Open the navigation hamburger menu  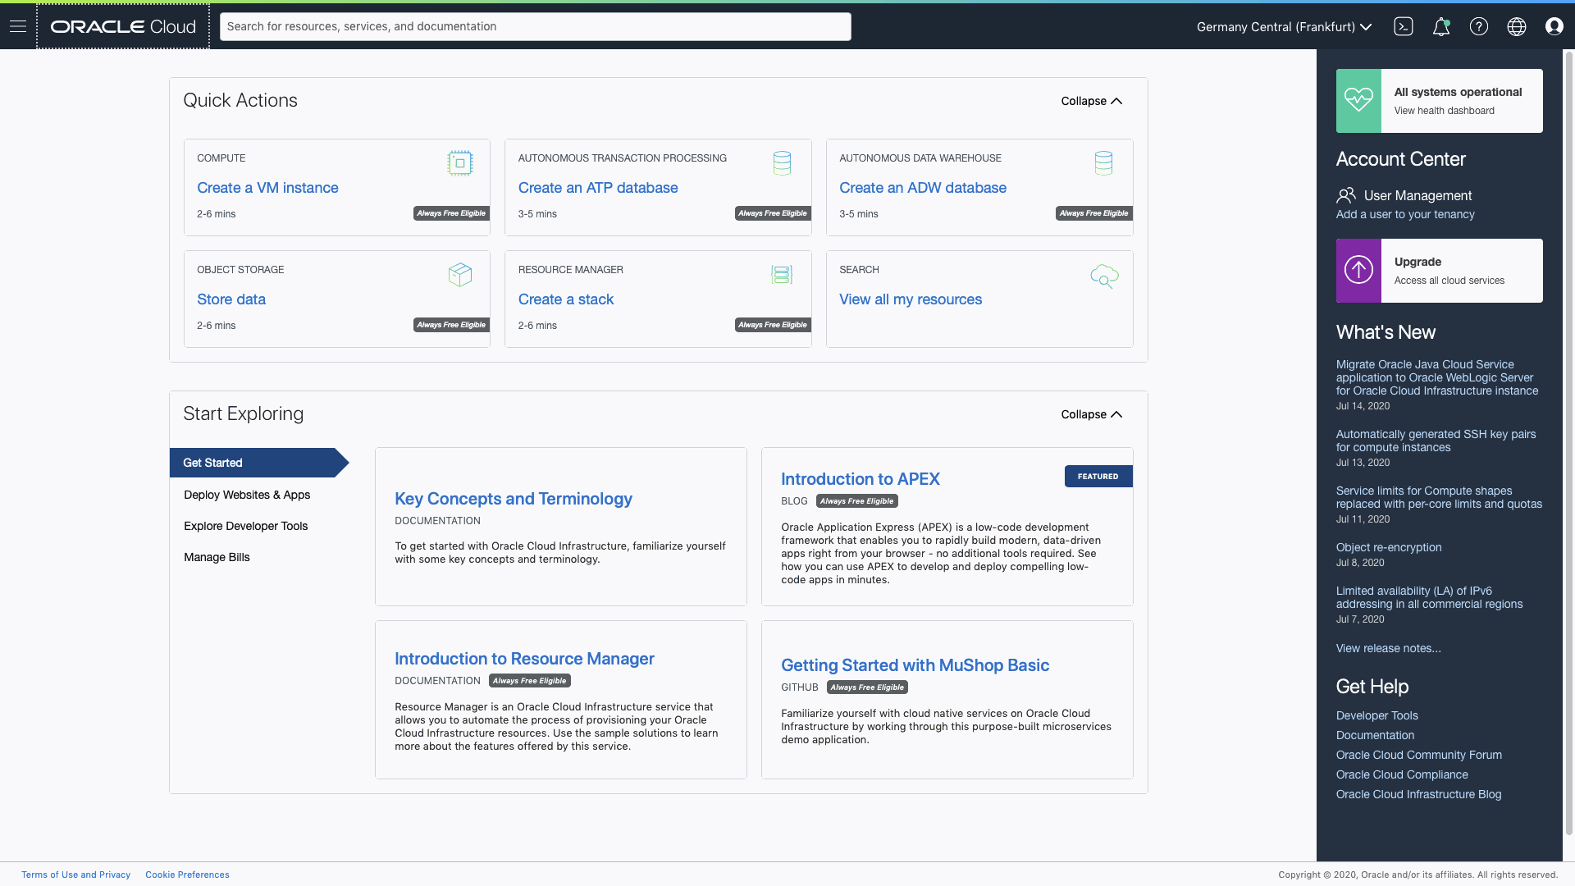(18, 25)
